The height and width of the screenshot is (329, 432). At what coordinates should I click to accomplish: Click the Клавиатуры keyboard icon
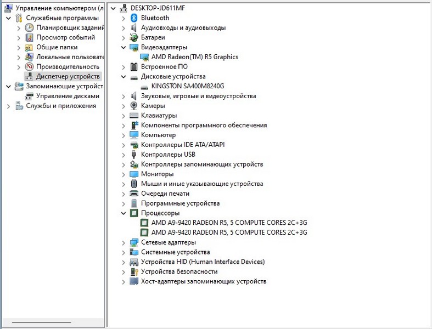[x=134, y=116]
